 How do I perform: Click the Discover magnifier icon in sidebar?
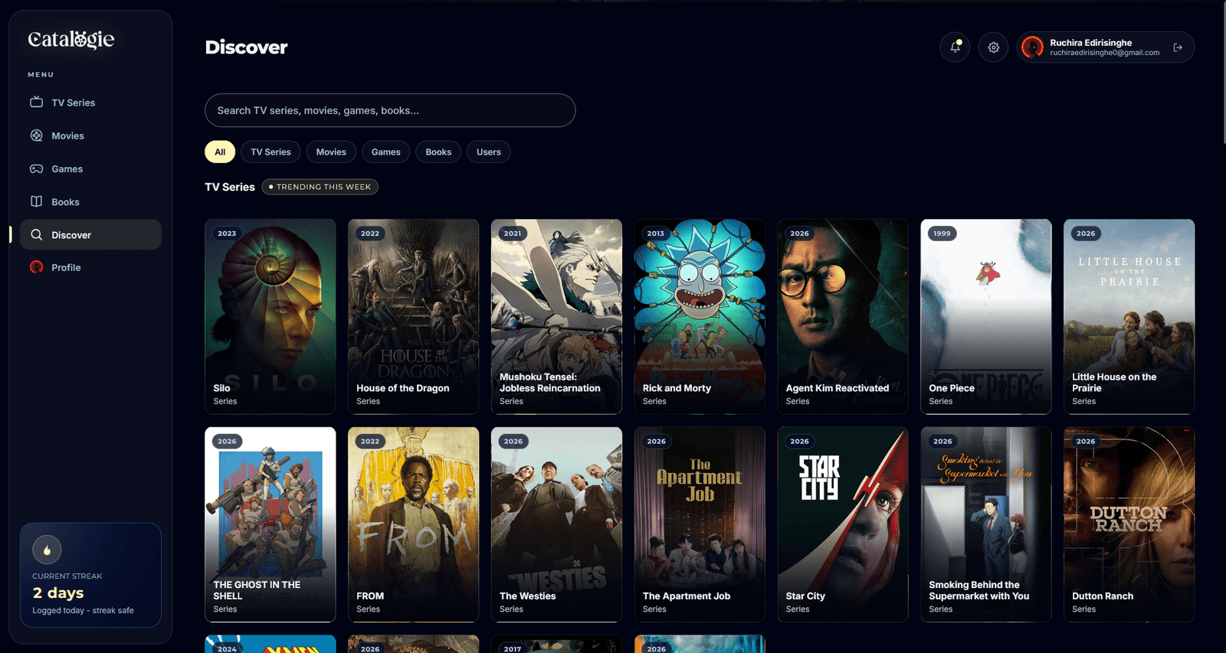click(36, 234)
